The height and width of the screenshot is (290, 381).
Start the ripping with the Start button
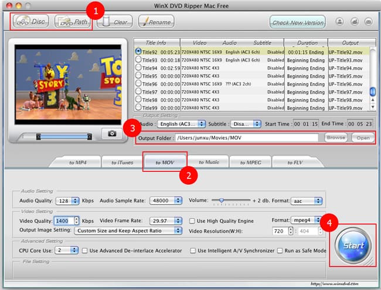pyautogui.click(x=353, y=246)
